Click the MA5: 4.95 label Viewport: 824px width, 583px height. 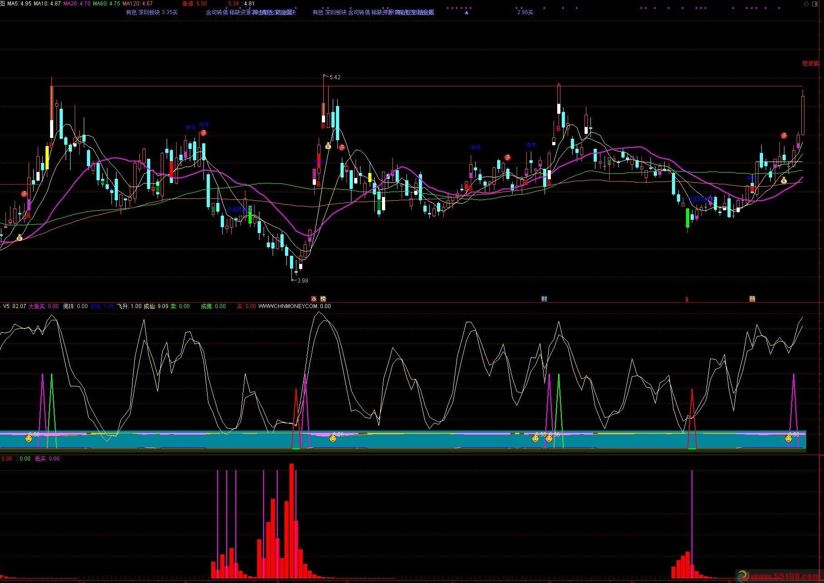(x=20, y=4)
